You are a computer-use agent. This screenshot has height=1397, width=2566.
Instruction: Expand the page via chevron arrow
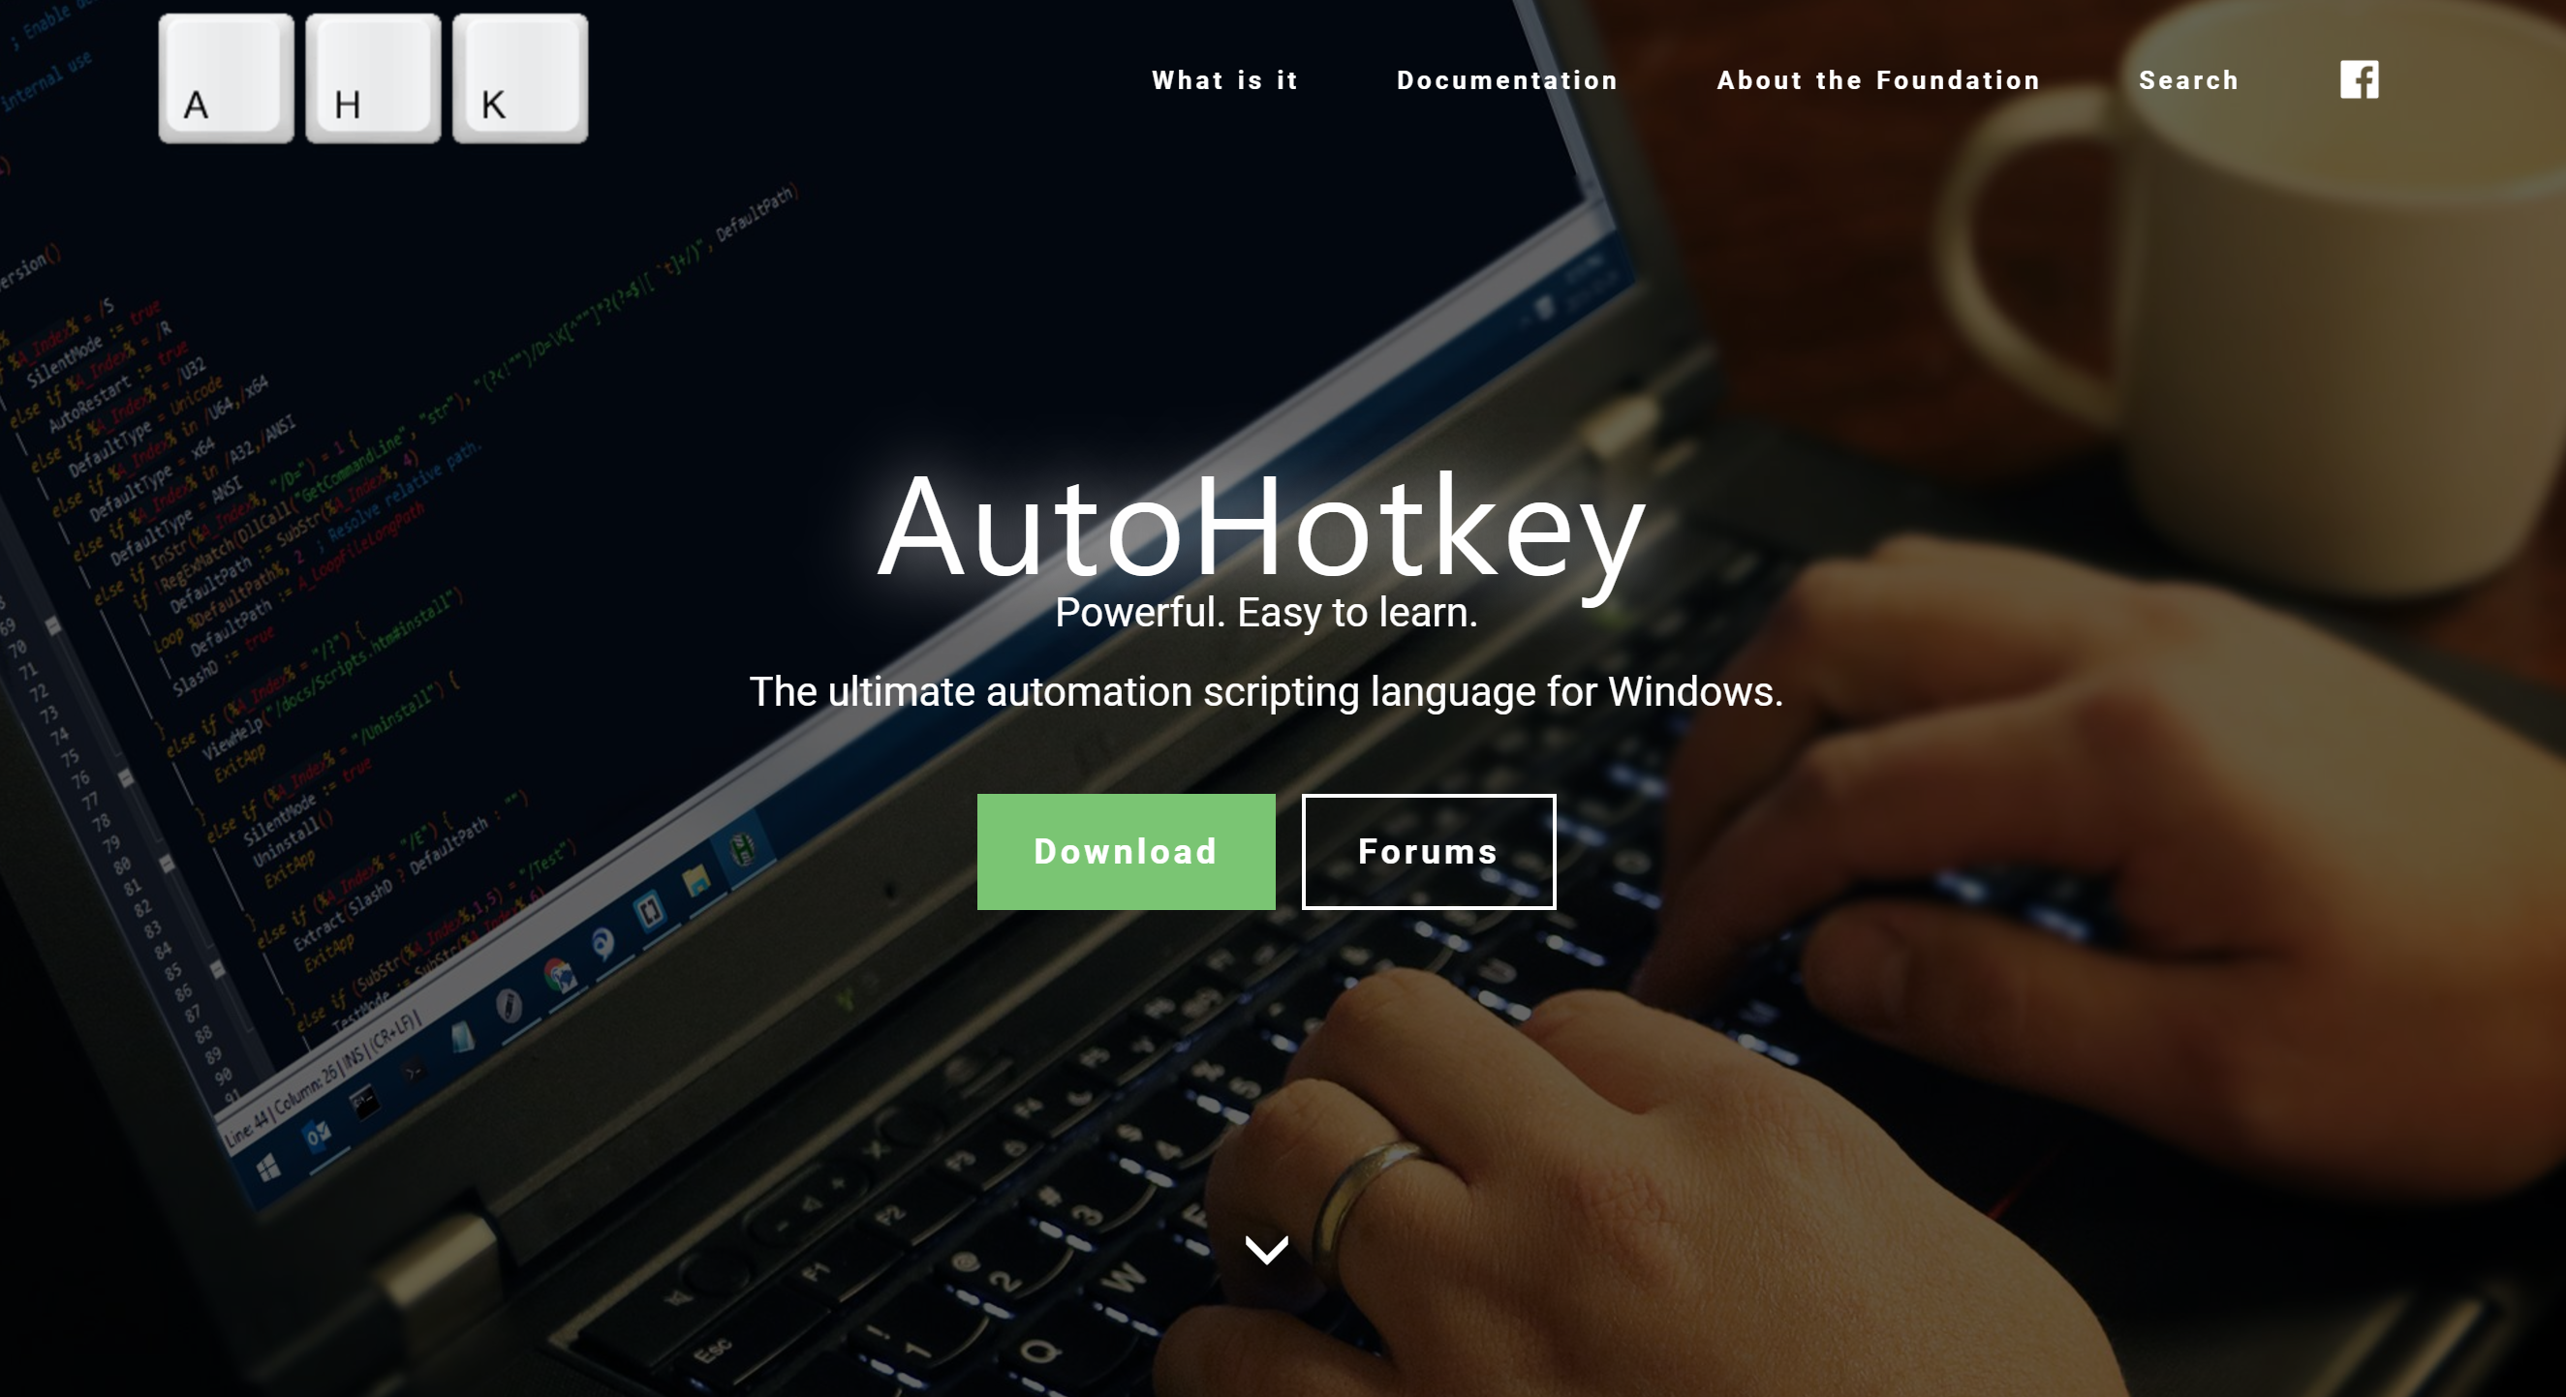coord(1265,1247)
